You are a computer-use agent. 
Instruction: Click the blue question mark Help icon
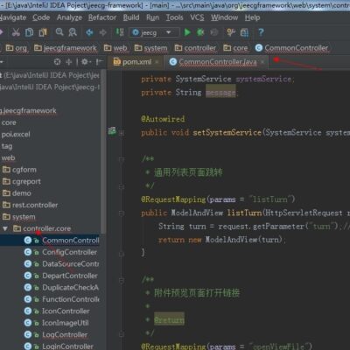tap(261, 32)
